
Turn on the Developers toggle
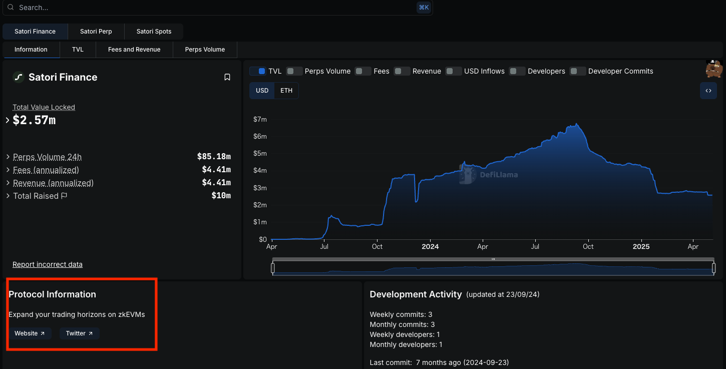pyautogui.click(x=517, y=71)
